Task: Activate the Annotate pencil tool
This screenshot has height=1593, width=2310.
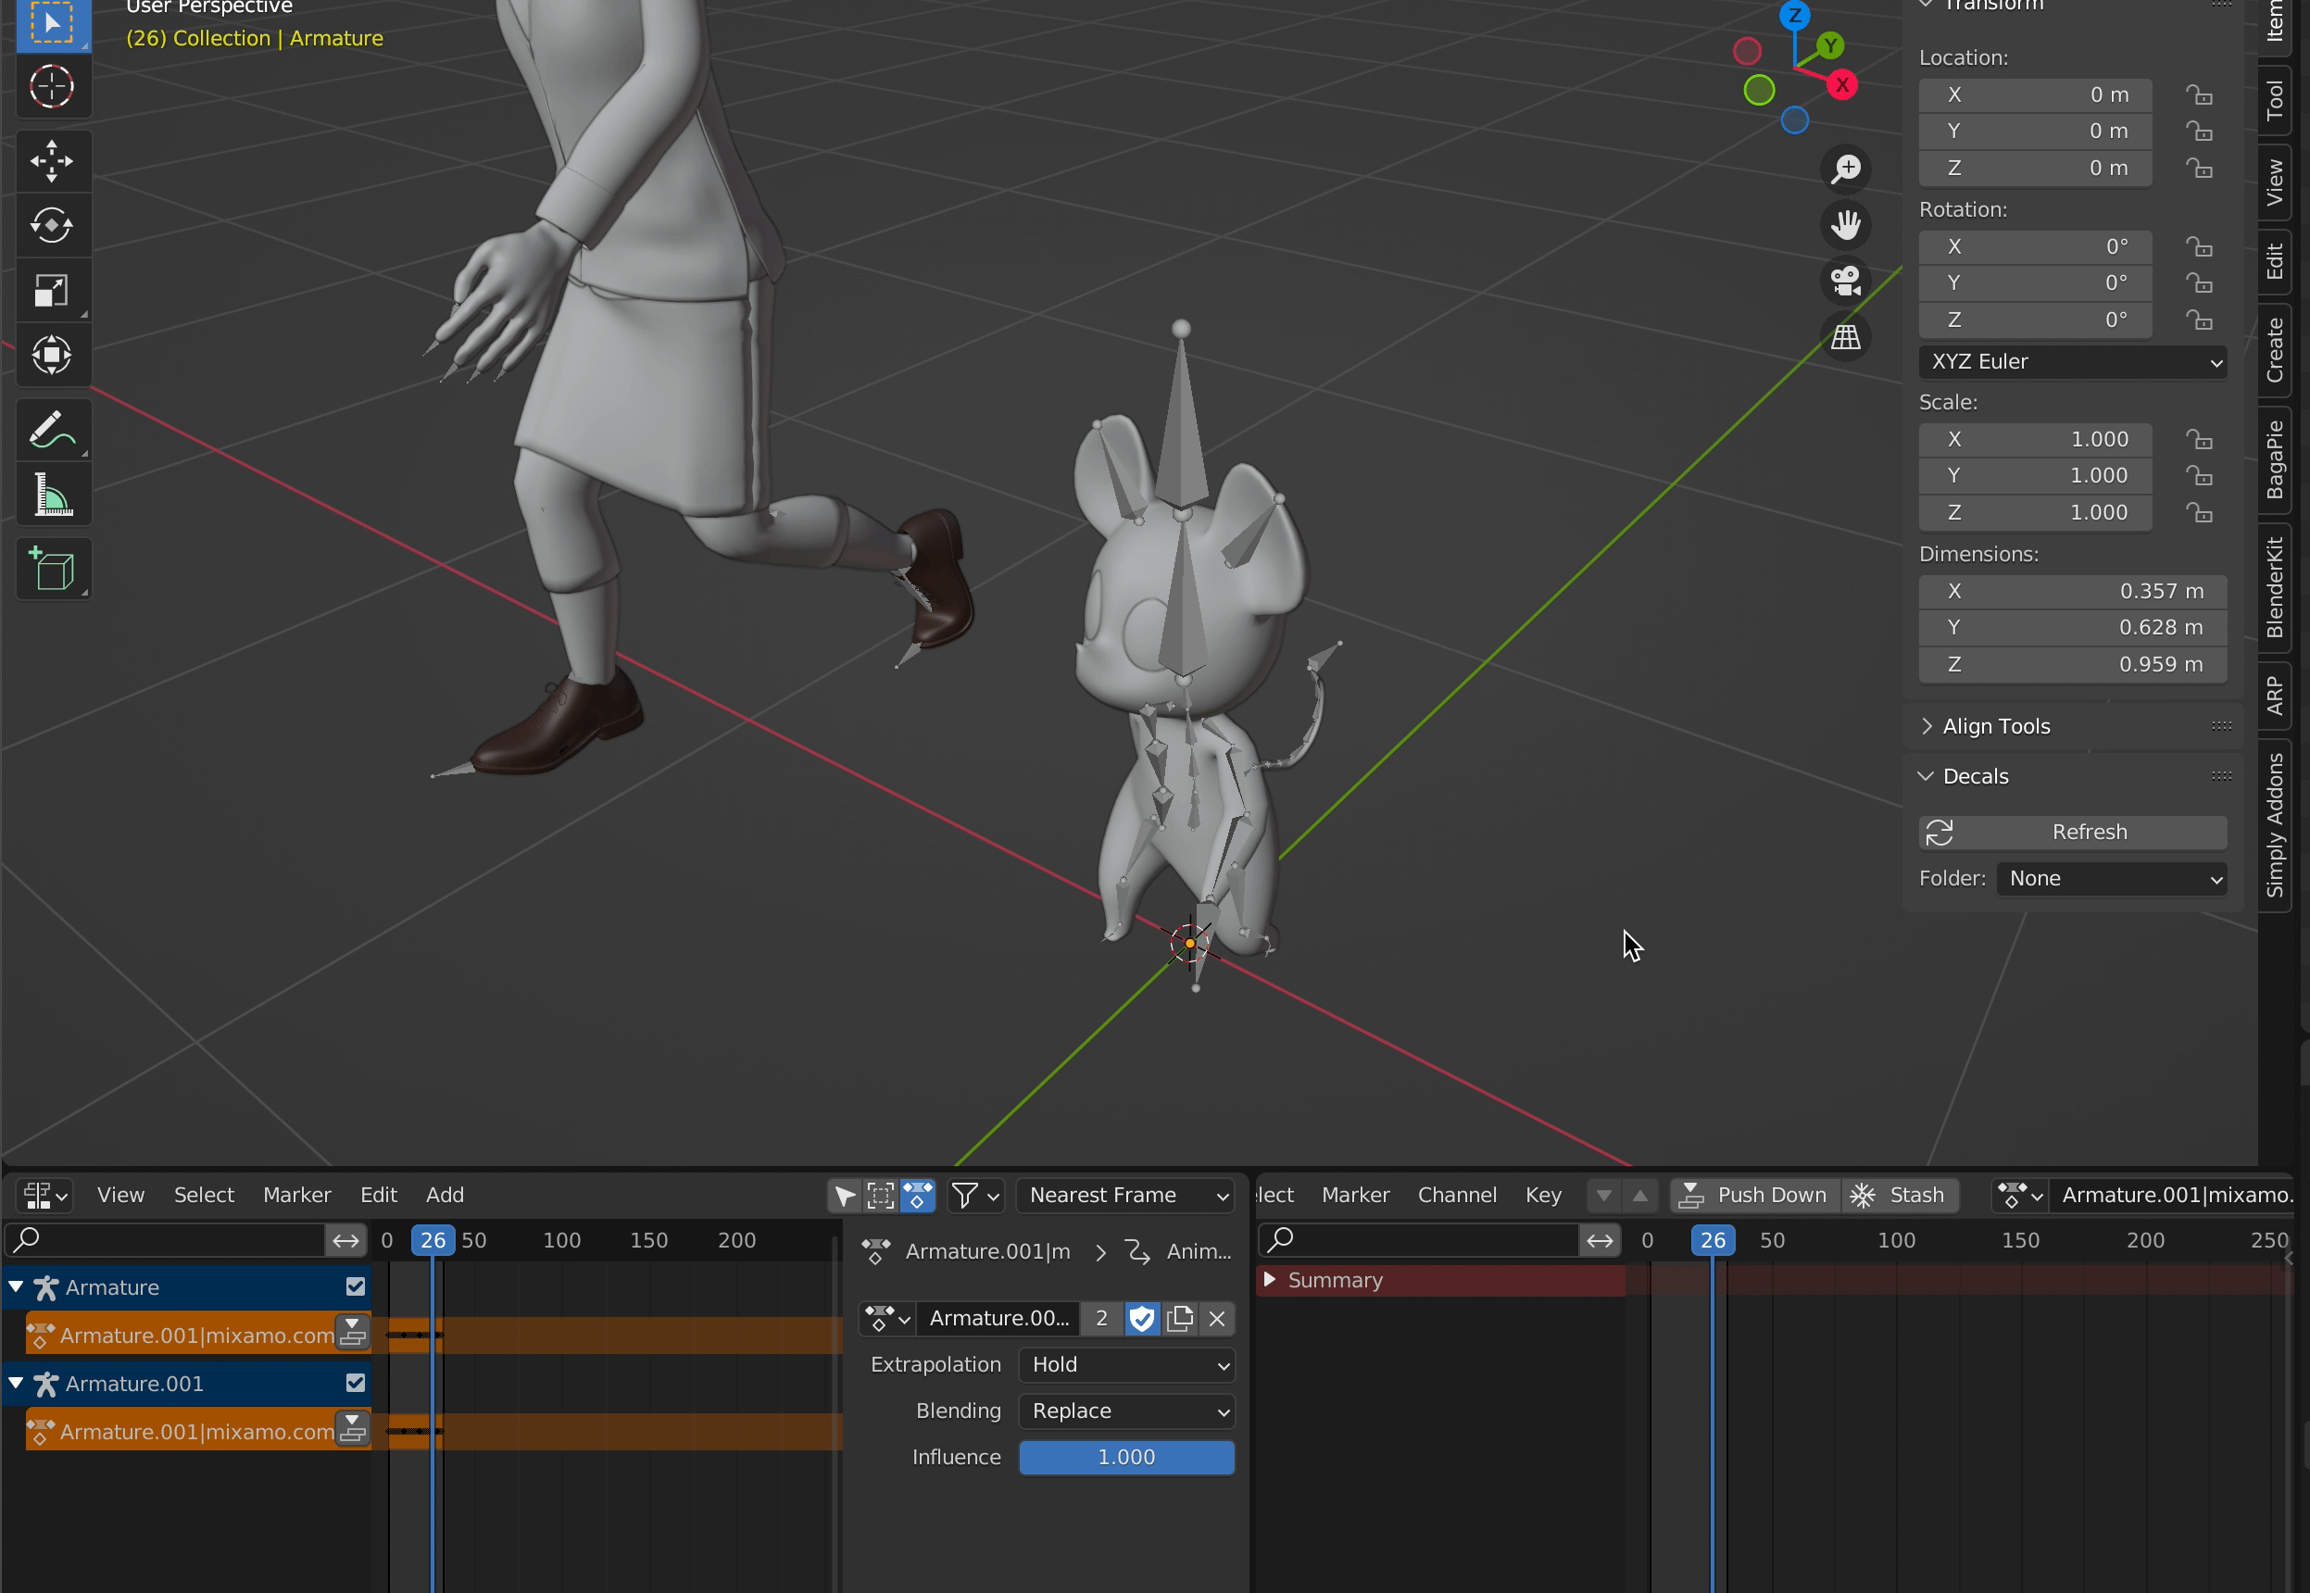Action: (52, 430)
